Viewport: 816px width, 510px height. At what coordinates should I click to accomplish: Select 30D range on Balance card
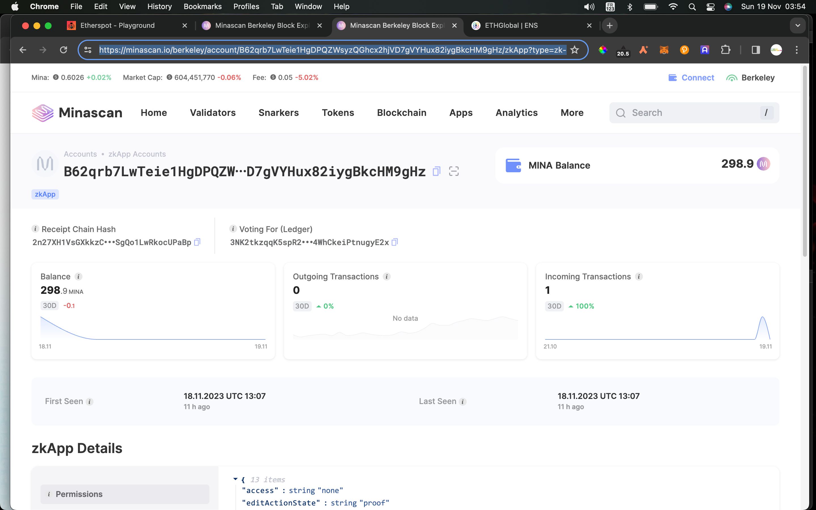49,306
